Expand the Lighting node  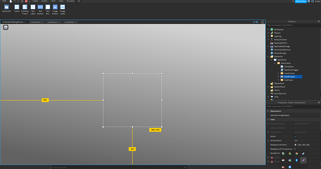tap(268, 36)
